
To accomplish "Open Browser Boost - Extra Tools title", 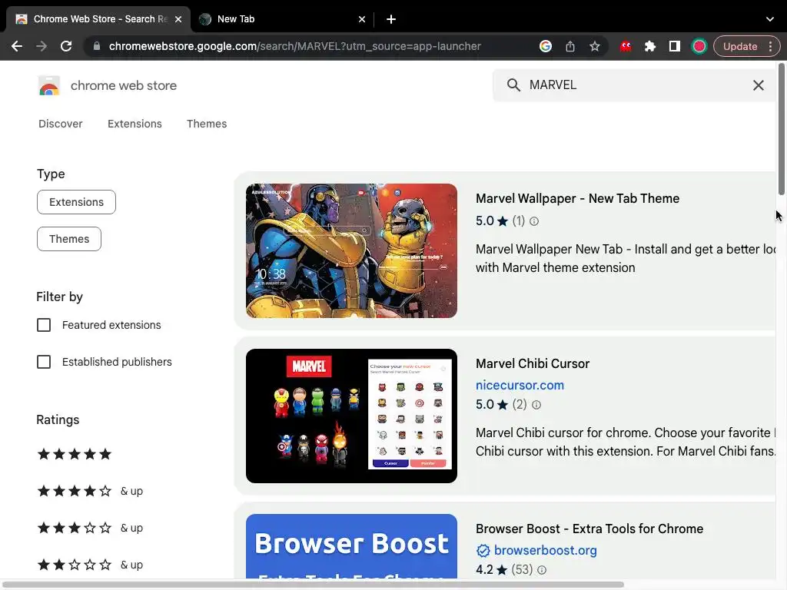I will point(589,529).
